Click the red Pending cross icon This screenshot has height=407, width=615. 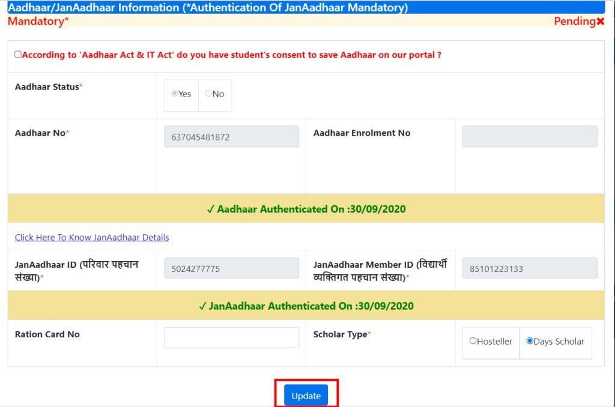[601, 21]
